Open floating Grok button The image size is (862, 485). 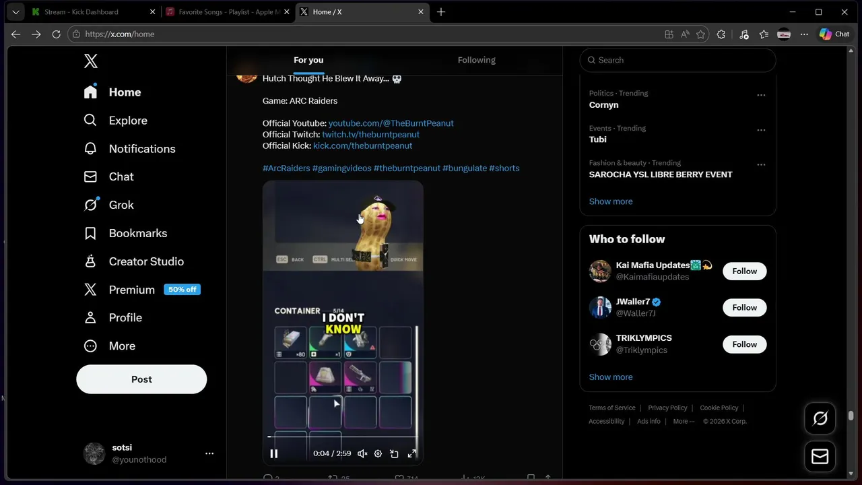820,419
